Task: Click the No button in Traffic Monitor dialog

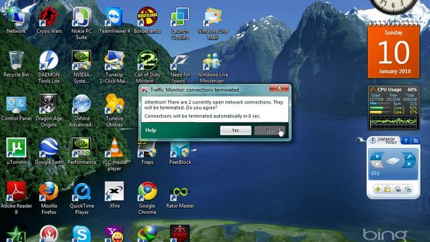Action: click(x=269, y=130)
